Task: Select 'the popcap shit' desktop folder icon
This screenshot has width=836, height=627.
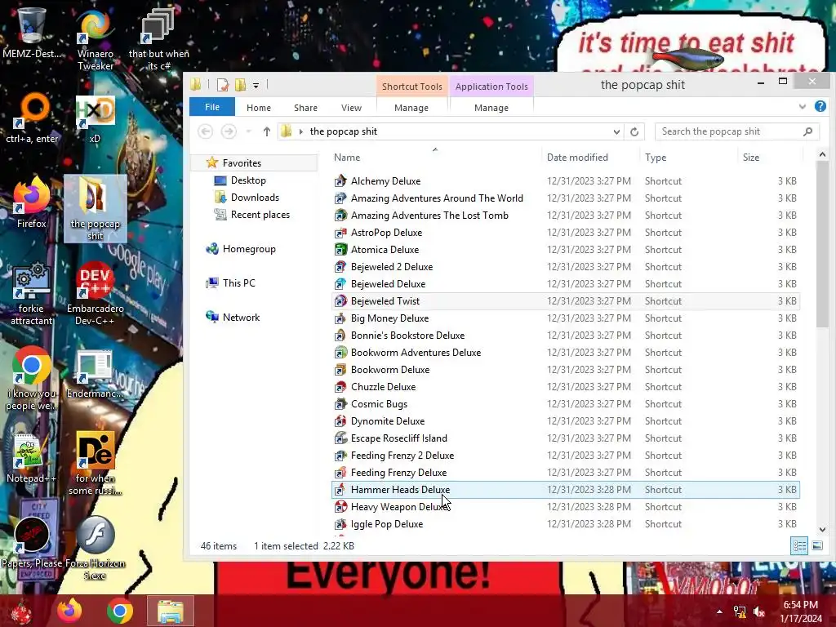Action: pyautogui.click(x=96, y=208)
